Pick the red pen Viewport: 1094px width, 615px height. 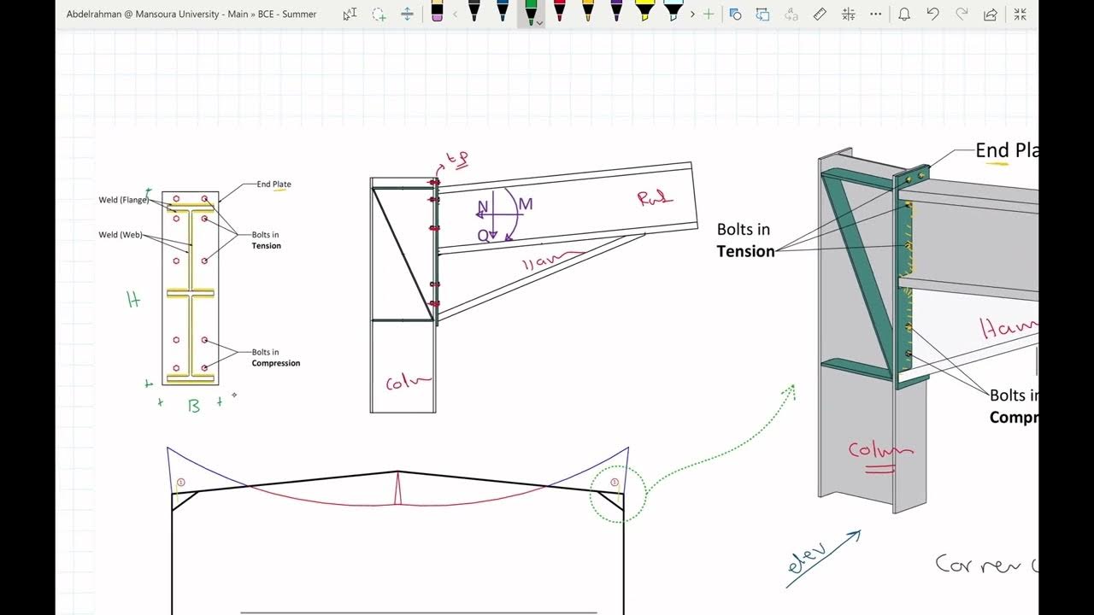559,11
